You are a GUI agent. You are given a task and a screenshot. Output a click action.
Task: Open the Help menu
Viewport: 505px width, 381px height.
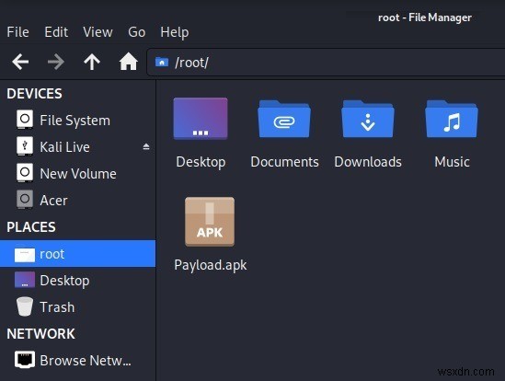pyautogui.click(x=175, y=32)
